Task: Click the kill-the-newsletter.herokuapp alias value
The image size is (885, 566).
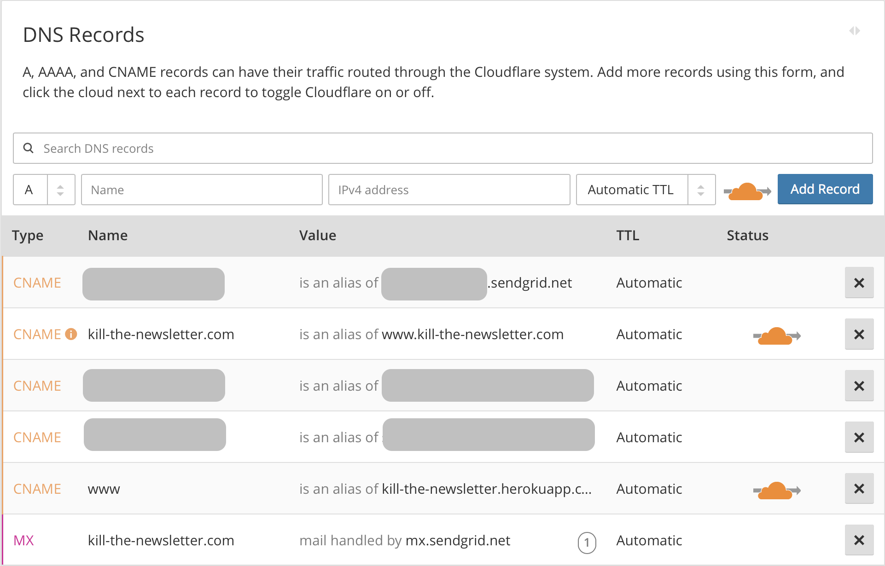Action: (486, 489)
